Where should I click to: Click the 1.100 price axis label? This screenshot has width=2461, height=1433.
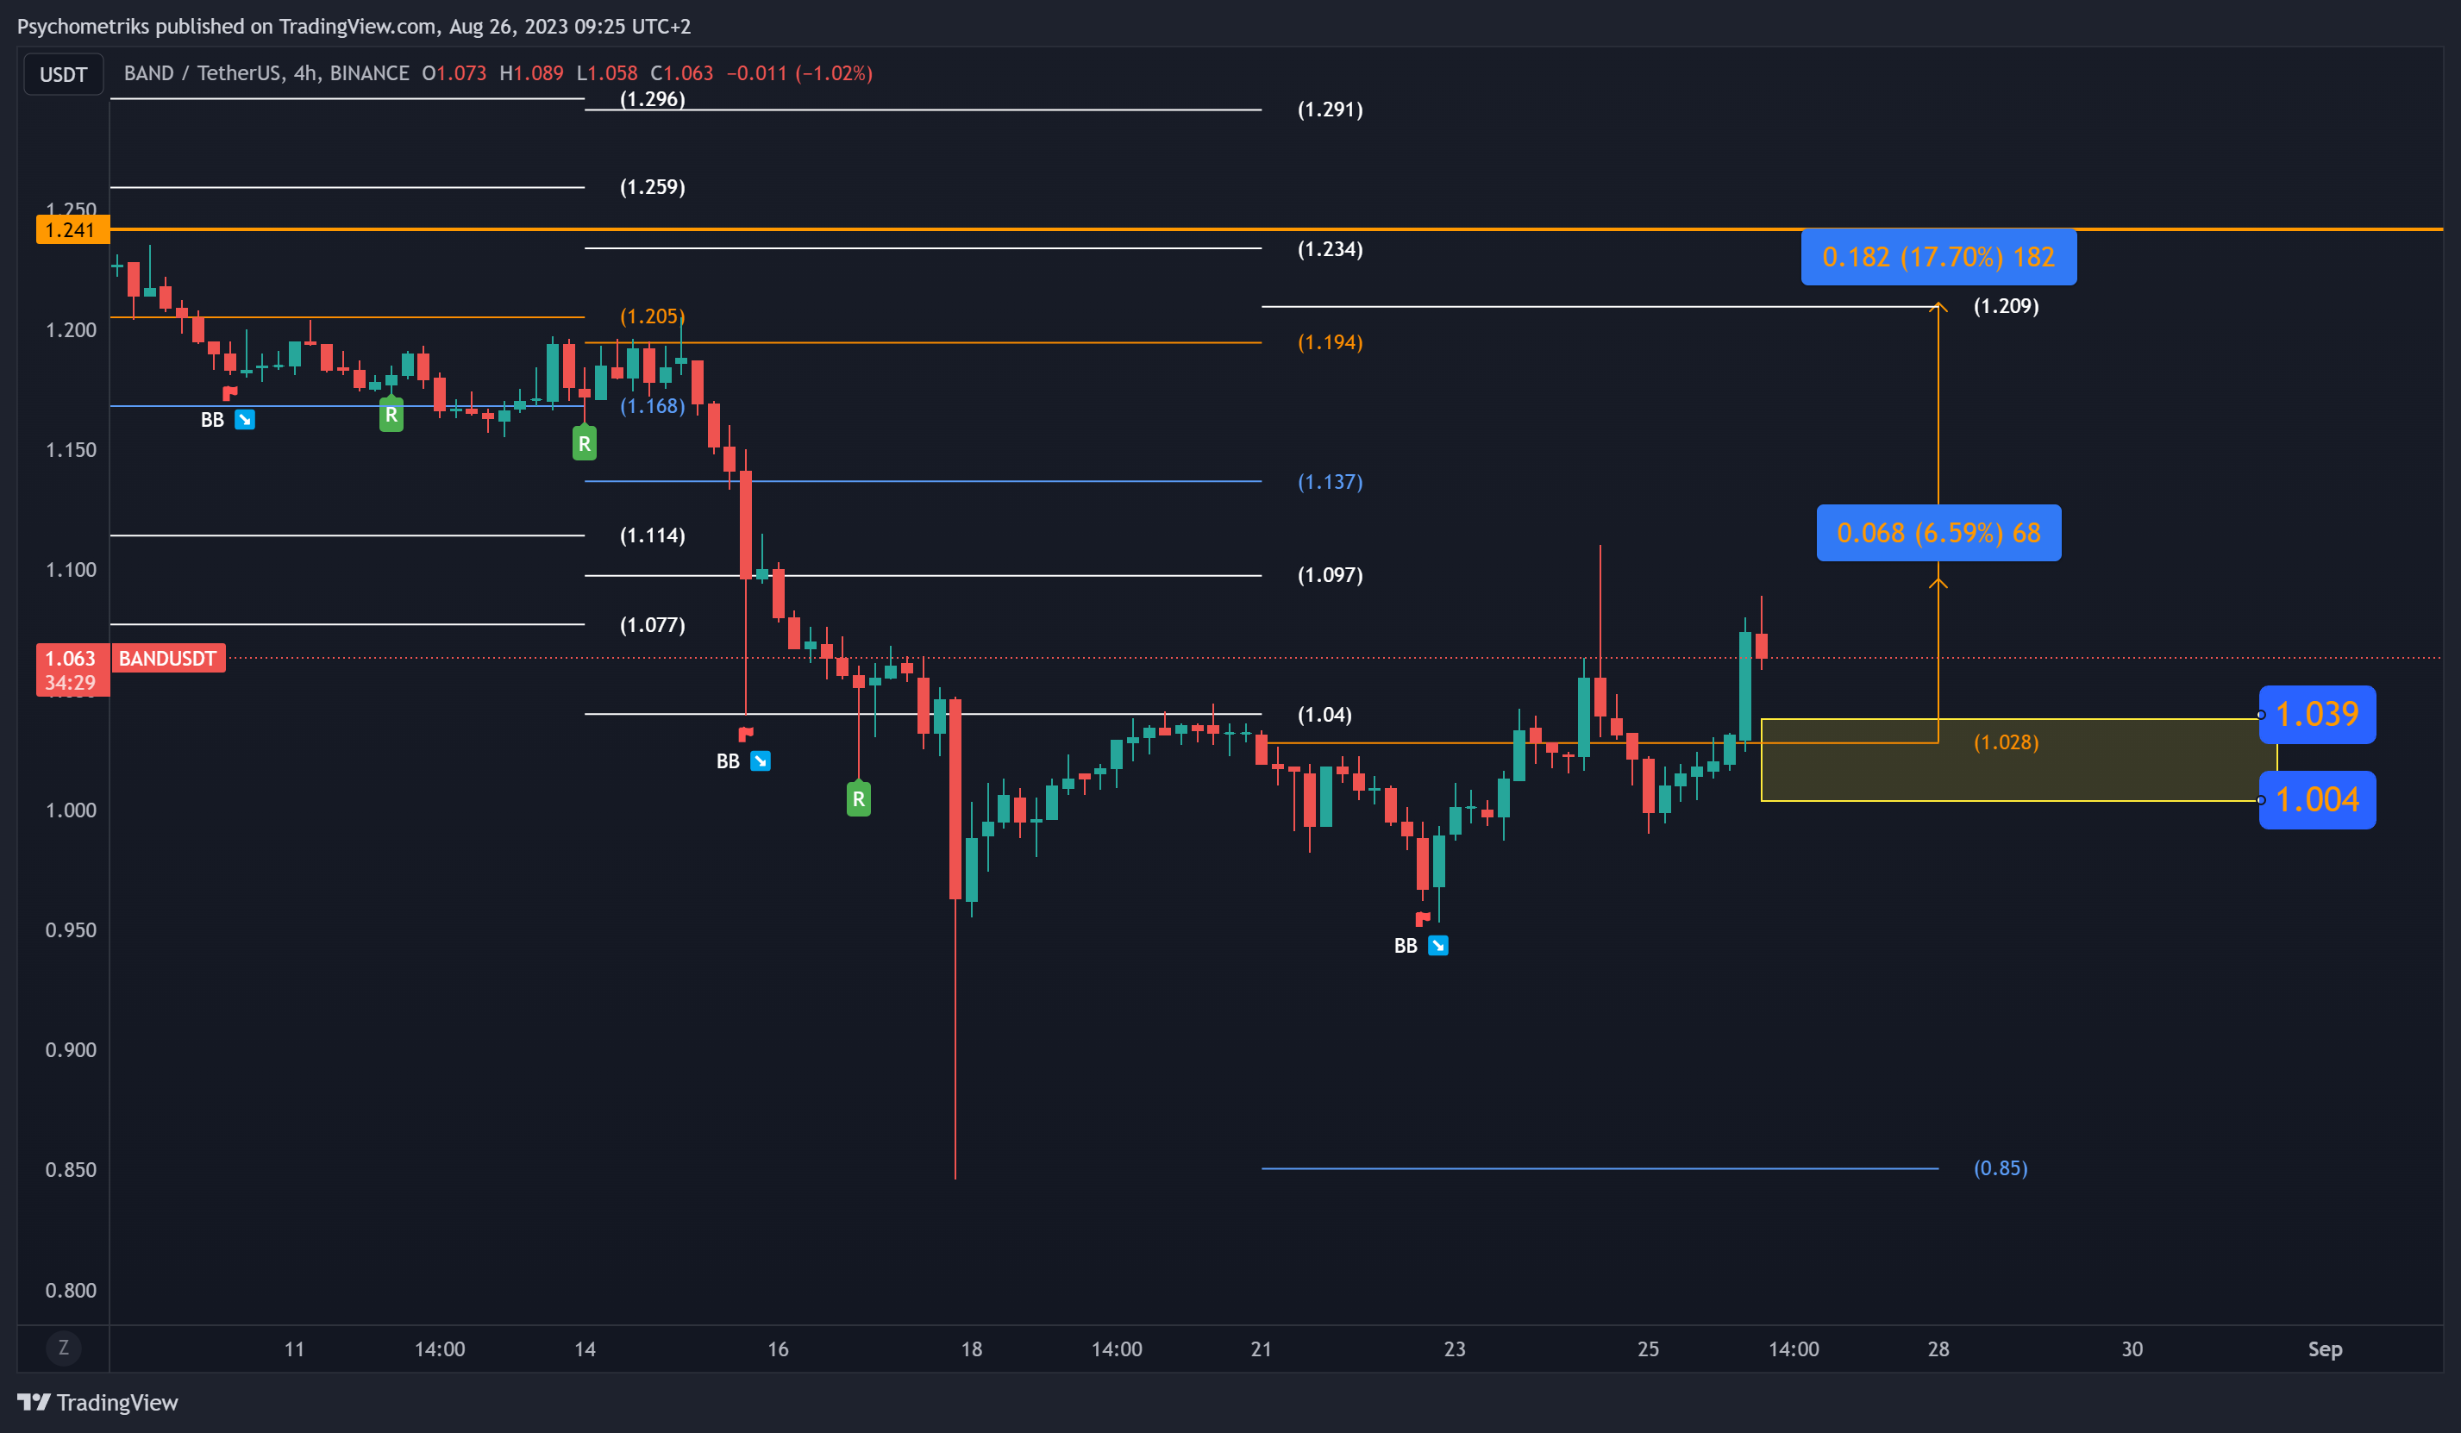tap(72, 569)
